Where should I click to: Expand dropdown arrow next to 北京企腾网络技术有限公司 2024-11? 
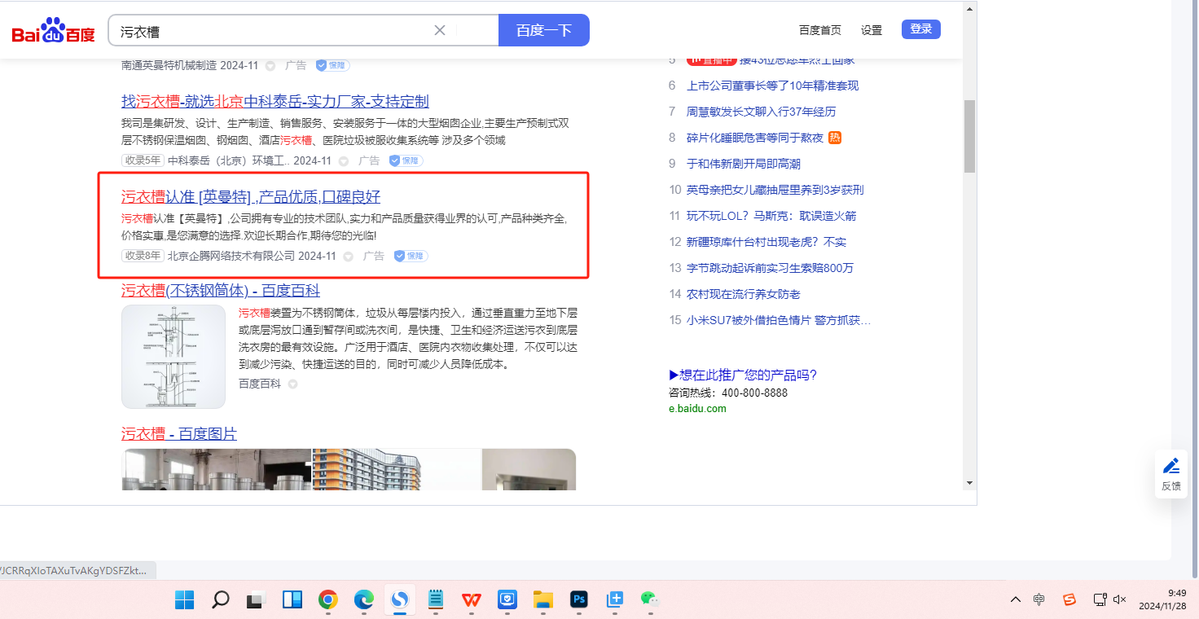coord(349,257)
